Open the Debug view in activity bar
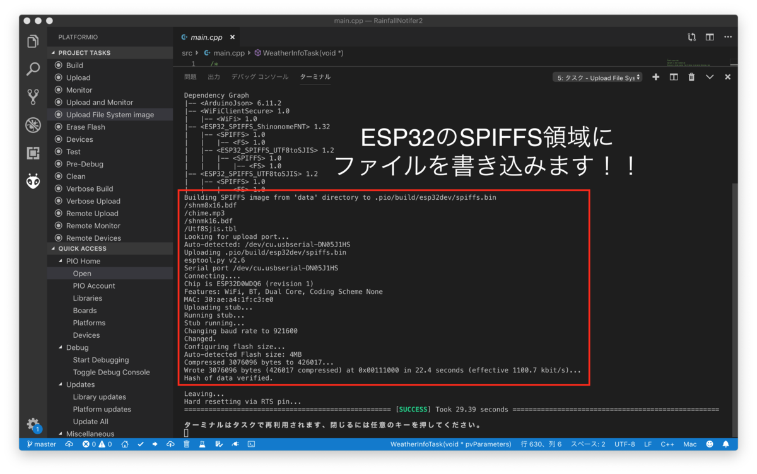This screenshot has height=474, width=757. click(33, 125)
